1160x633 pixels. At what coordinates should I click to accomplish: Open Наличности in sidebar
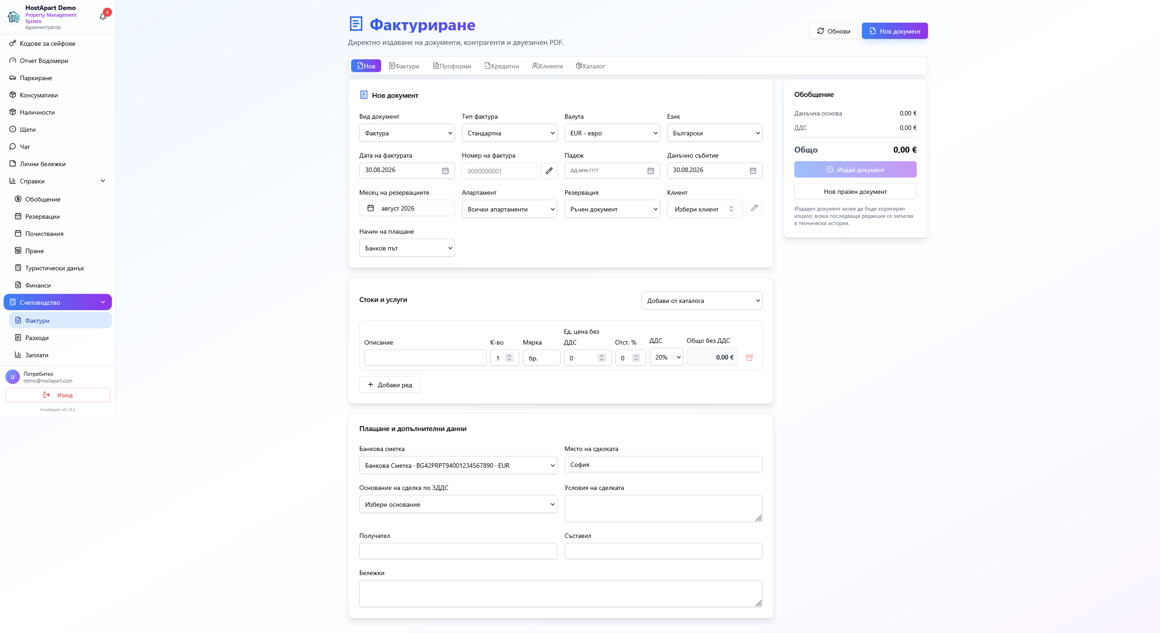coord(58,112)
